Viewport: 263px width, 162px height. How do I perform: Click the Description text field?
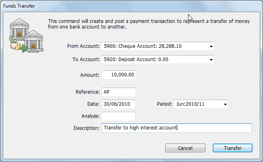177,128
